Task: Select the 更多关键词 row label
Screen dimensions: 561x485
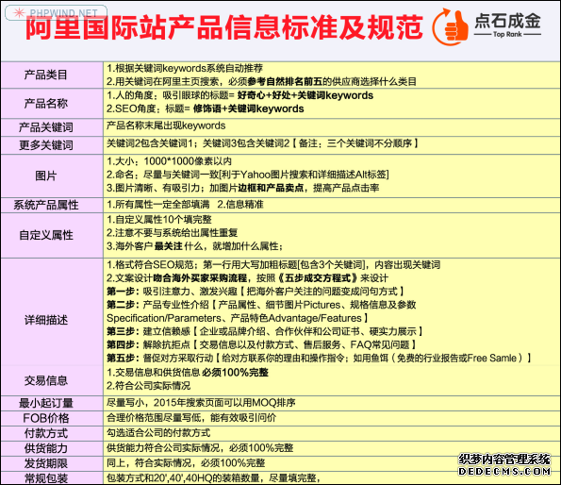Action: point(46,145)
